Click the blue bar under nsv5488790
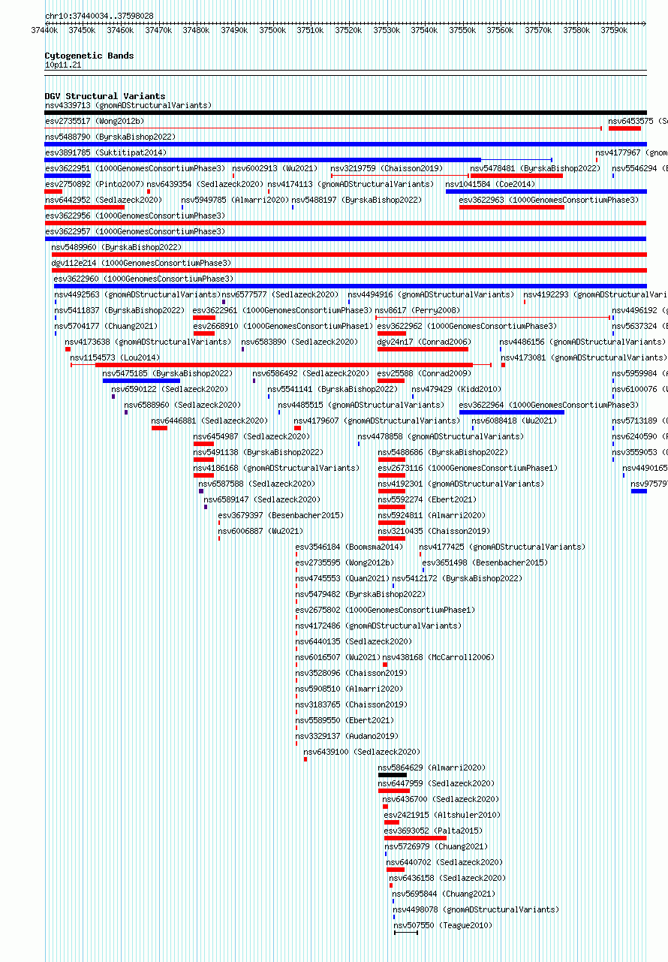668x962 pixels. click(345, 144)
